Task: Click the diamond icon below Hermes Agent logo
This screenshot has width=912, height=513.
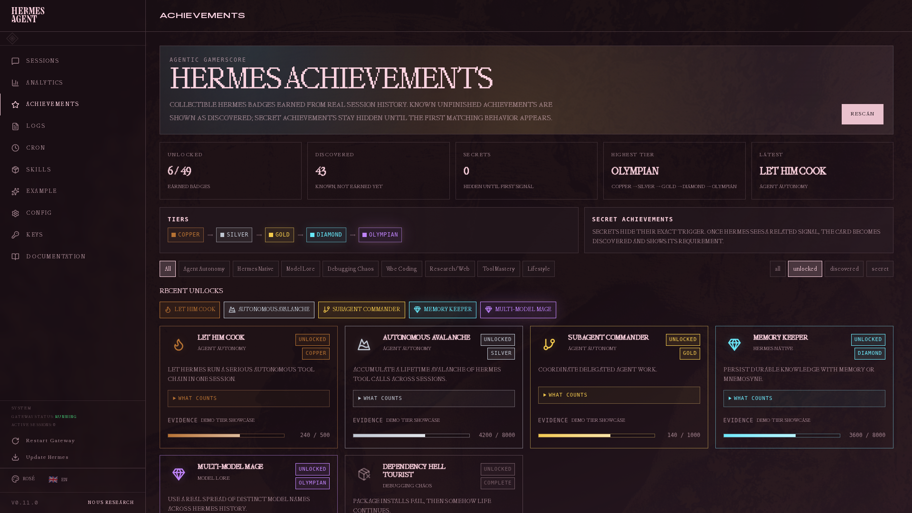Action: point(12,38)
